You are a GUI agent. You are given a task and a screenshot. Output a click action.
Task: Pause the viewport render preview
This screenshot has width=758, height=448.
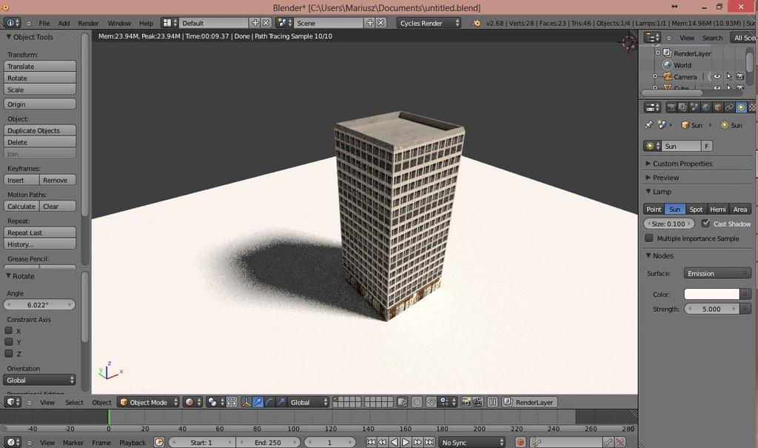tap(492, 402)
